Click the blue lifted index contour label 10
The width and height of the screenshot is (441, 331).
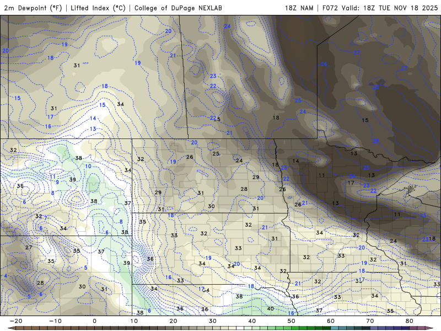click(88, 167)
